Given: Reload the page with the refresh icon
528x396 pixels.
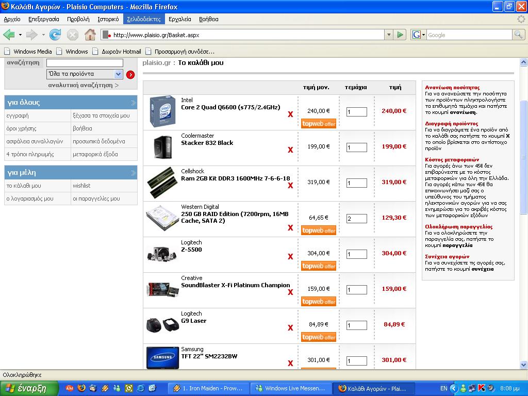Looking at the screenshot, I should tap(55, 35).
